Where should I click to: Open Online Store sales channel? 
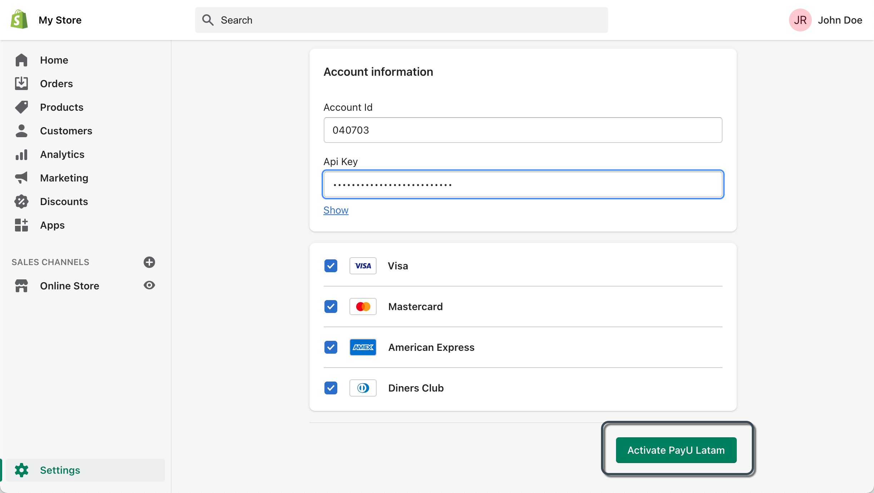point(70,286)
